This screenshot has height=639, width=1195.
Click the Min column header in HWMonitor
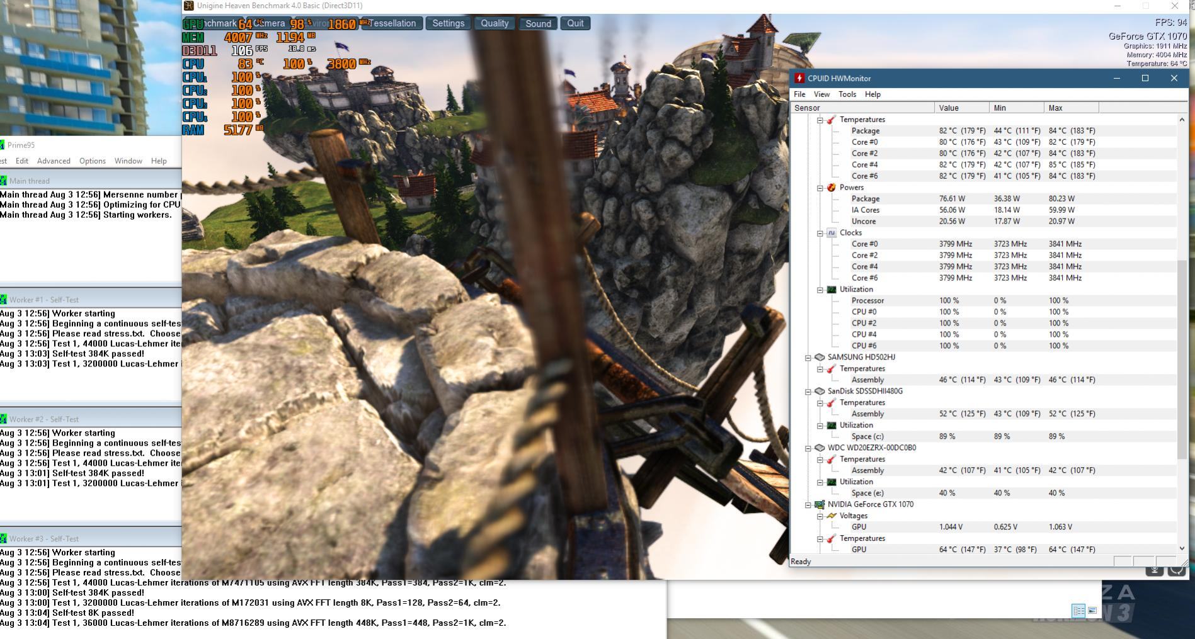(1017, 108)
